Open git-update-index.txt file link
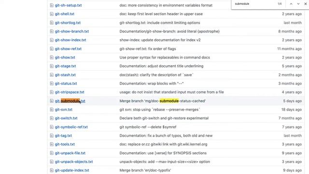Image resolution: width=309 pixels, height=174 pixels. [x=72, y=170]
